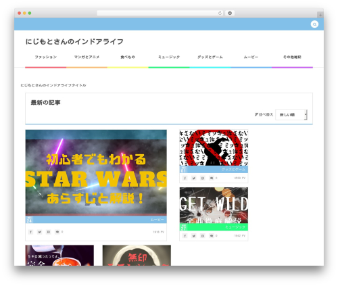Click the site title にじもとさんのインドアライフ

click(74, 42)
